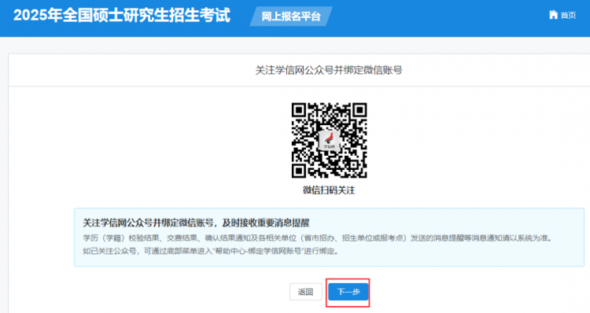Click the line starting with 学历（学籍）校验结果

point(318,238)
